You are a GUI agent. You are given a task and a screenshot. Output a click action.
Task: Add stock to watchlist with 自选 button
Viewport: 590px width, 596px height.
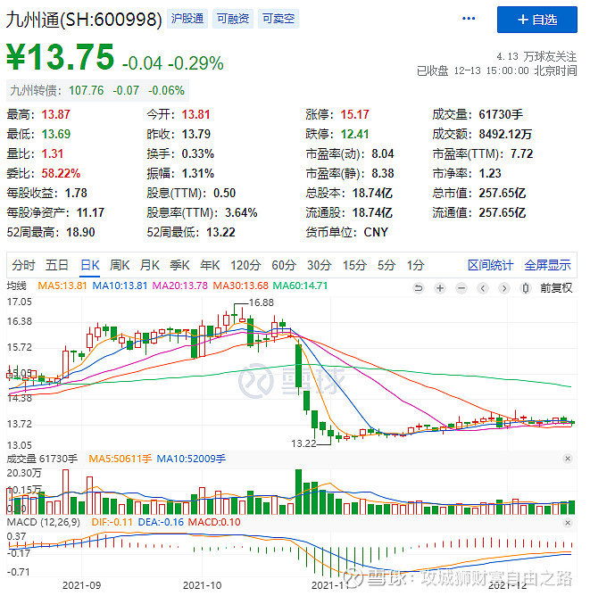(x=536, y=20)
